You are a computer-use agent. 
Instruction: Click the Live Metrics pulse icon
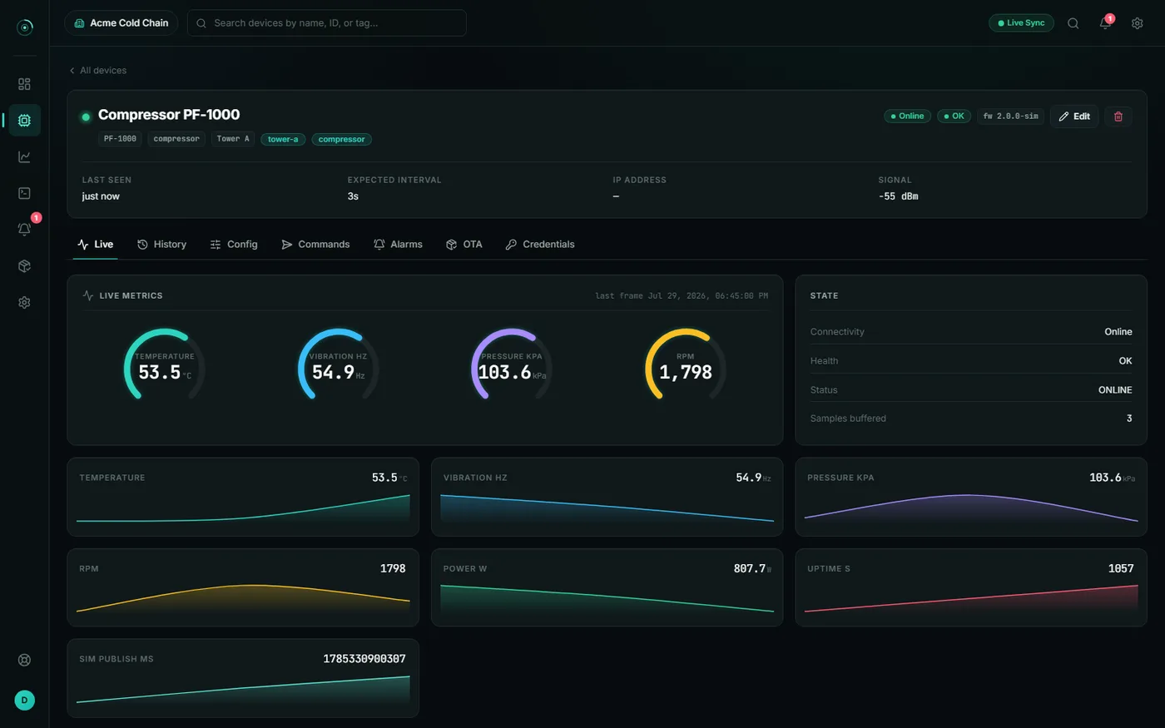[88, 295]
